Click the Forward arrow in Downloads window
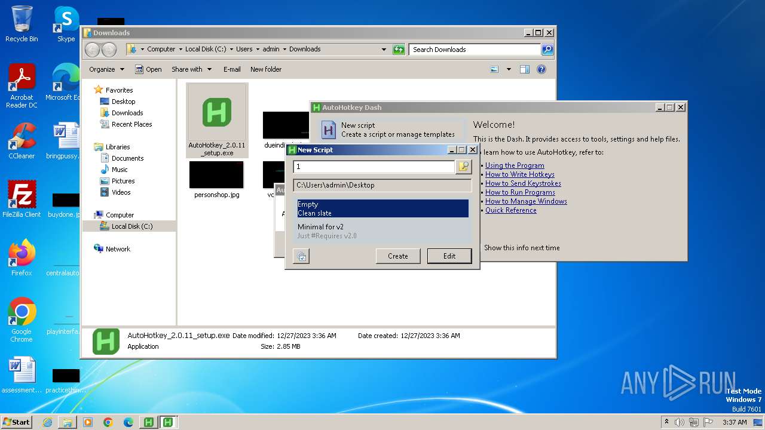765x430 pixels. 109,50
